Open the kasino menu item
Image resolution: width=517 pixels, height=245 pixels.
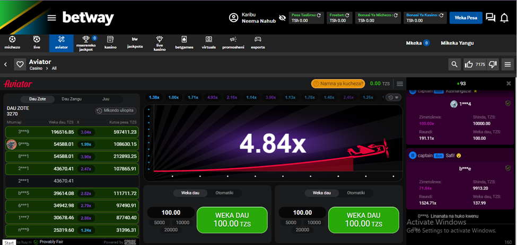(x=110, y=42)
